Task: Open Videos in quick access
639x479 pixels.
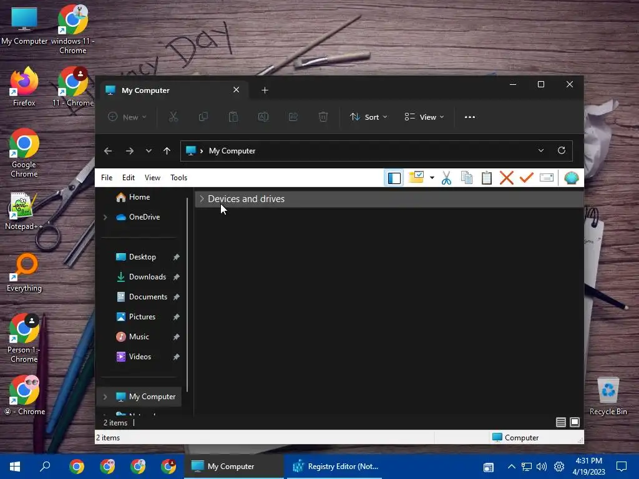Action: (140, 357)
